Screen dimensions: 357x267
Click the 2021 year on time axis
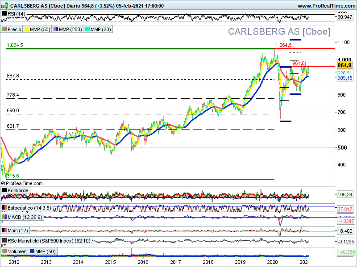click(305, 262)
